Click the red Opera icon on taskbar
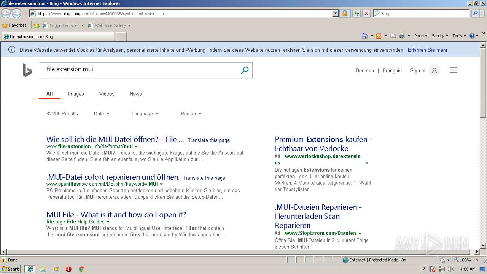This screenshot has height=274, width=487. point(68,269)
